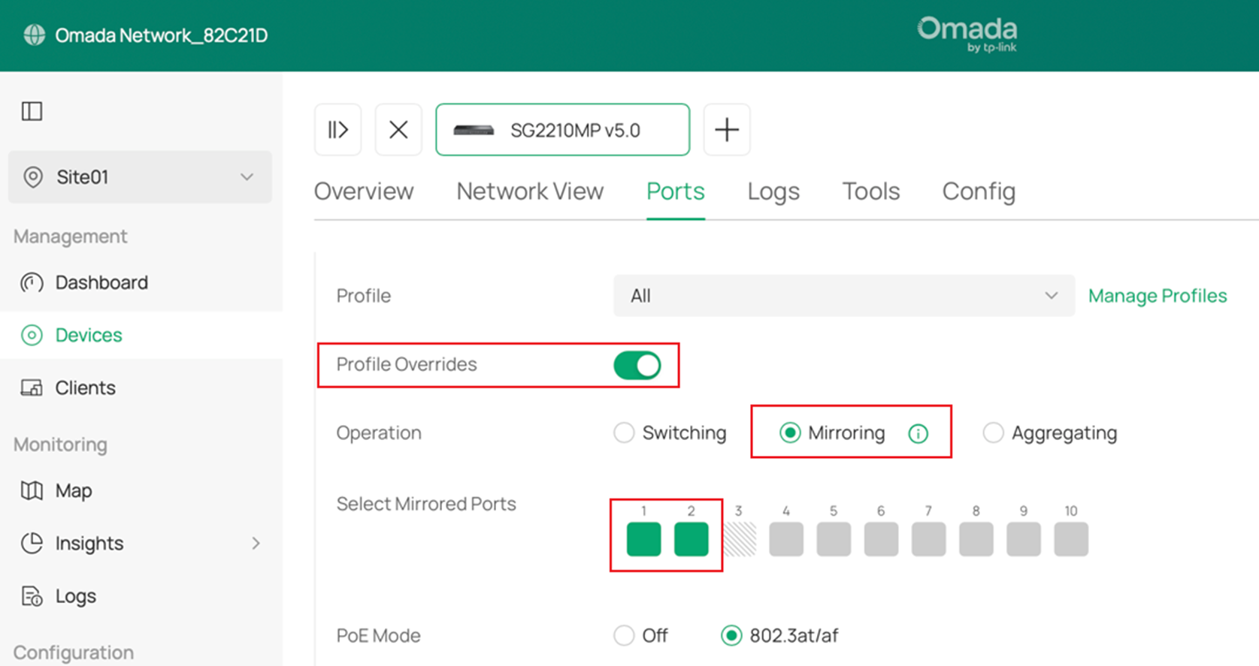Open Dashboard from the sidebar
This screenshot has height=666, width=1259.
(141, 282)
